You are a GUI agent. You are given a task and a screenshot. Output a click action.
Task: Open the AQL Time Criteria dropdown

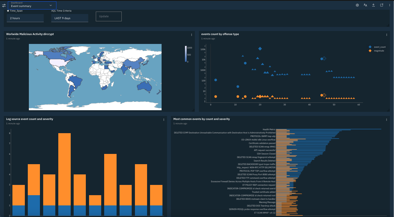[x=70, y=18]
